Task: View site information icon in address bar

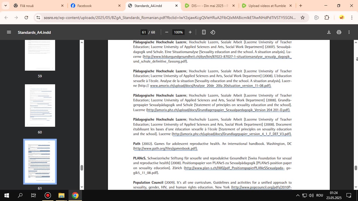Action: coord(38,18)
